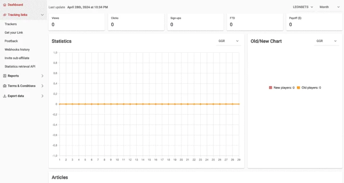The image size is (344, 183).
Task: Open Webhooks history
Action: [17, 49]
